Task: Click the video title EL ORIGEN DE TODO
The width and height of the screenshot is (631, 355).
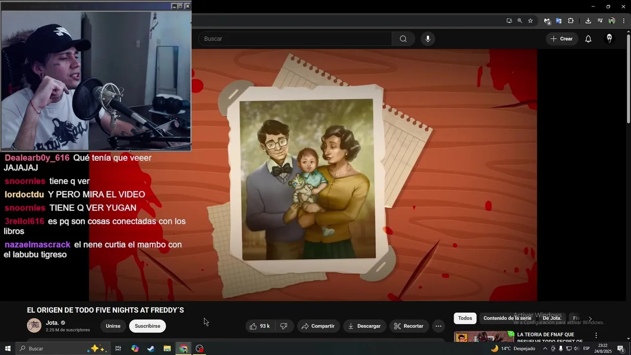Action: [105, 310]
